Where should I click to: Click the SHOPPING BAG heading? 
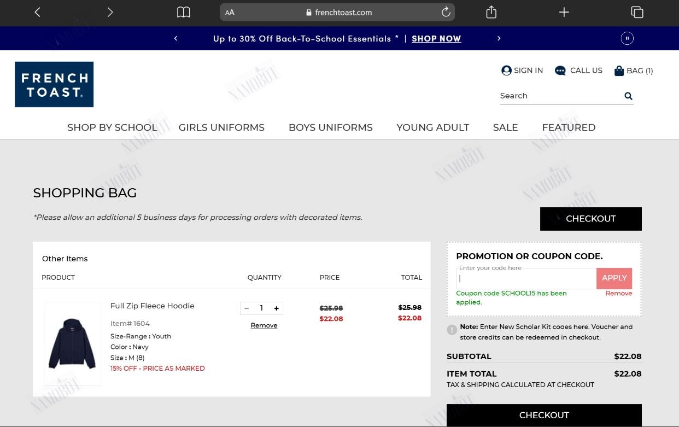click(85, 193)
